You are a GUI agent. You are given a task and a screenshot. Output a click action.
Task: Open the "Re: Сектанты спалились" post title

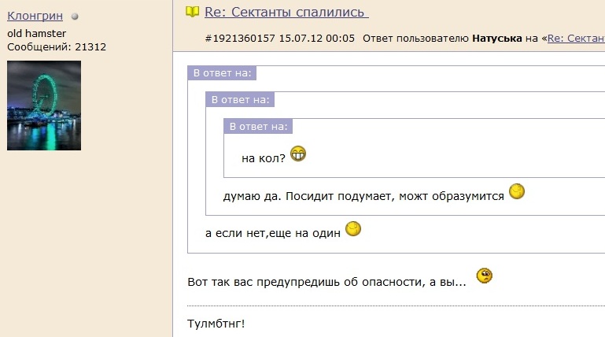[x=286, y=12]
